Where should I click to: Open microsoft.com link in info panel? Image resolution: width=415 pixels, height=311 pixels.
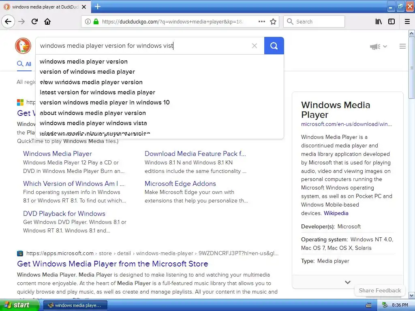347,124
